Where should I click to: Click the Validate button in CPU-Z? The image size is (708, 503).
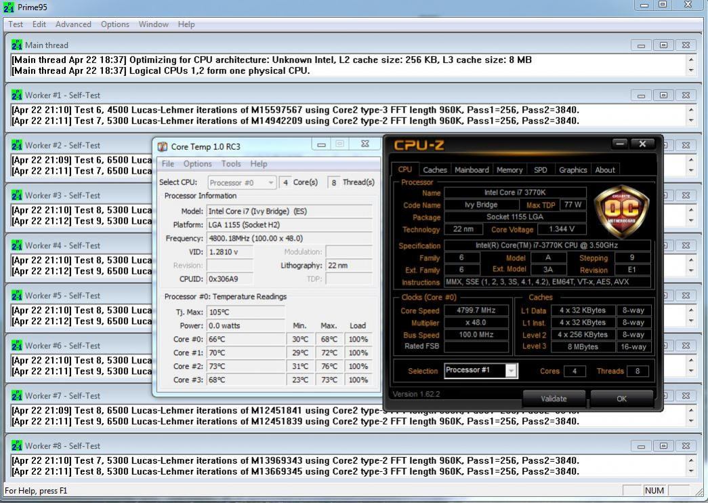[554, 399]
